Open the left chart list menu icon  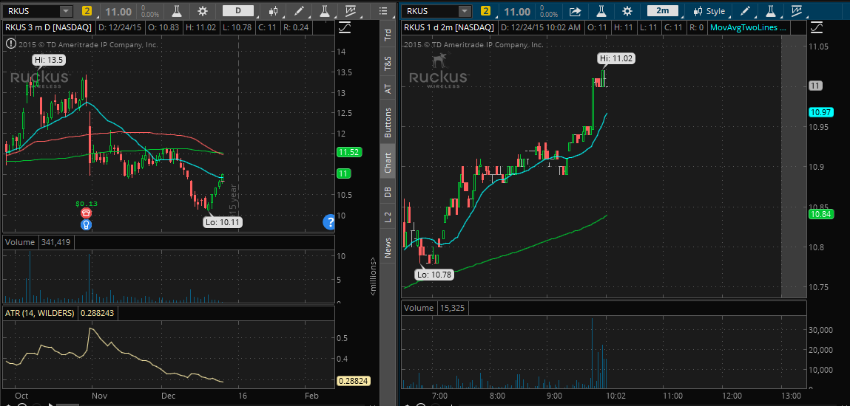[x=383, y=11]
